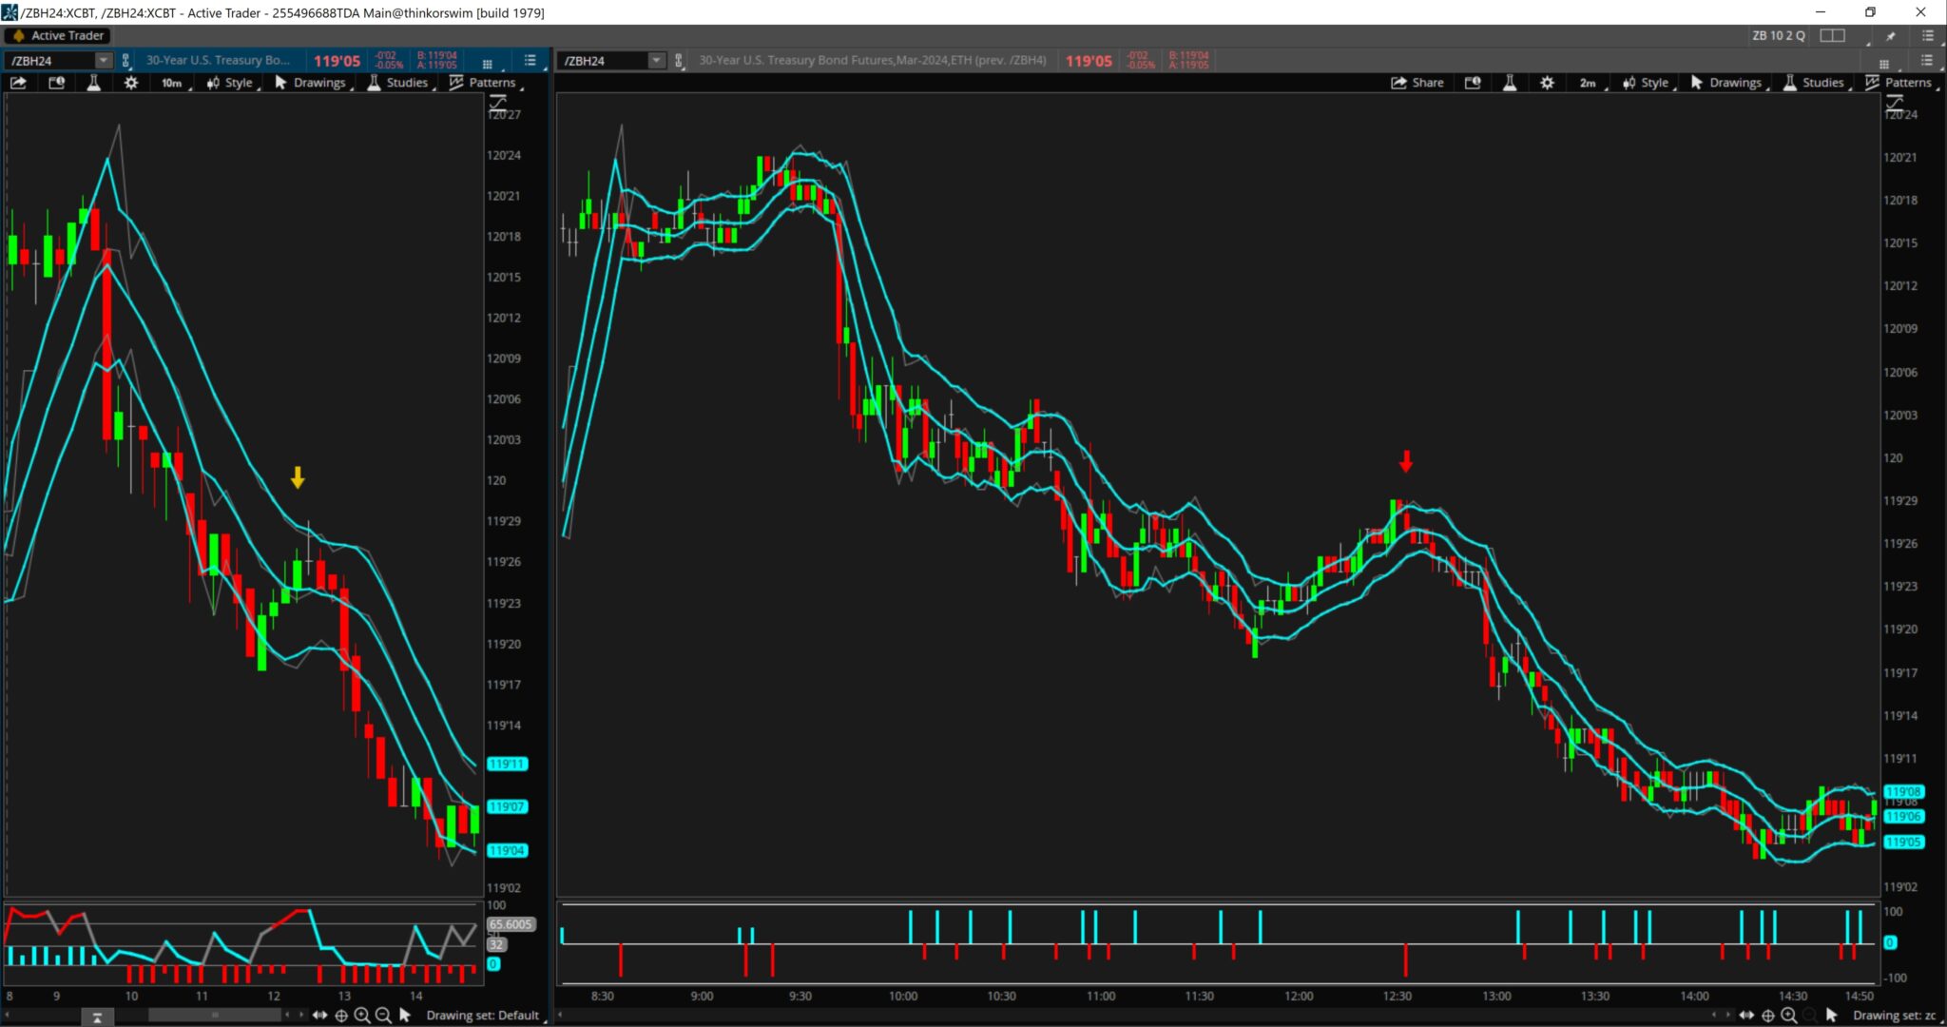Click the Share icon on the right chart
The width and height of the screenshot is (1947, 1027).
(1416, 83)
